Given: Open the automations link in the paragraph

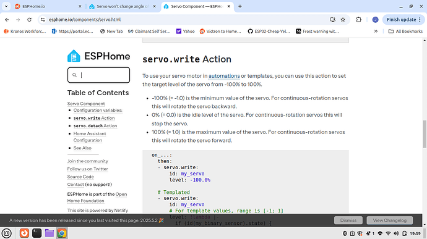Looking at the screenshot, I should pos(224,76).
